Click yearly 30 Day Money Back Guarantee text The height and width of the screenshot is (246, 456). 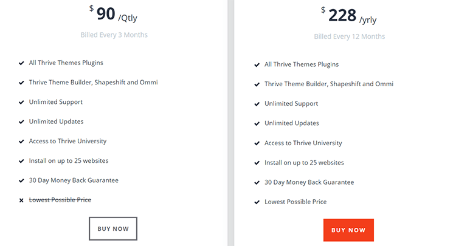pos(309,182)
